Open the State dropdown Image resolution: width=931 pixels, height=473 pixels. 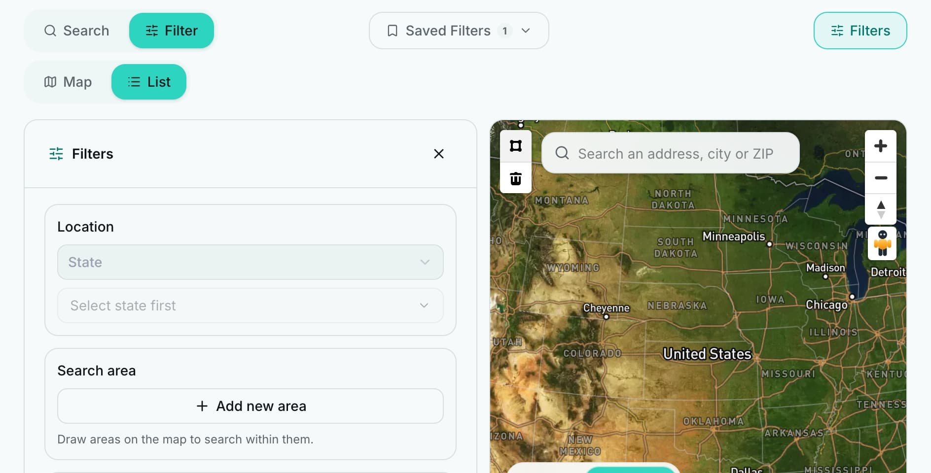(x=251, y=262)
